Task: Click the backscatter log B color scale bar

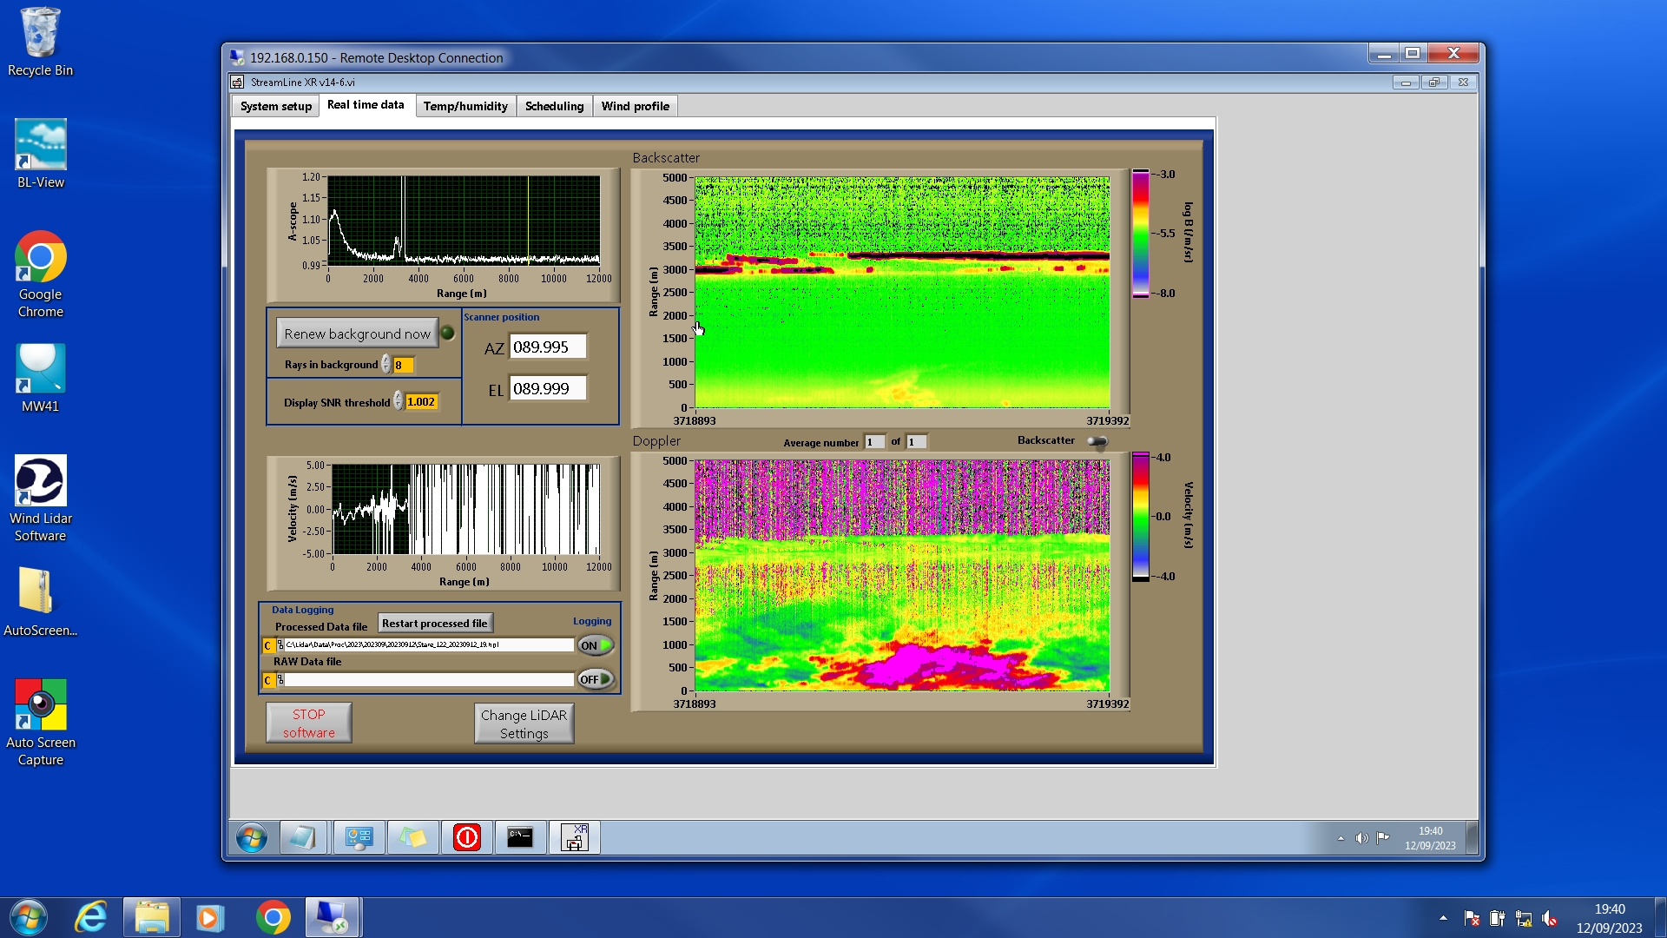Action: pyautogui.click(x=1140, y=233)
